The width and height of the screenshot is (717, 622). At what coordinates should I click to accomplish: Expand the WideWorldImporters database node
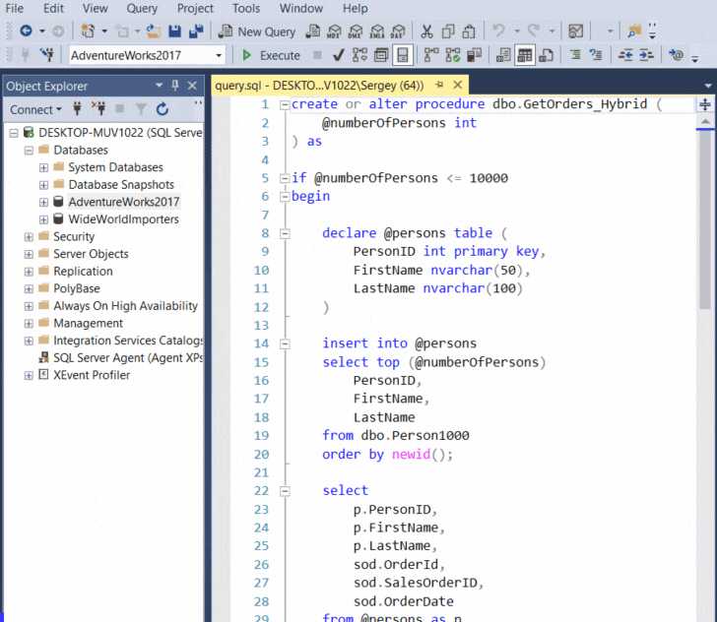click(43, 219)
